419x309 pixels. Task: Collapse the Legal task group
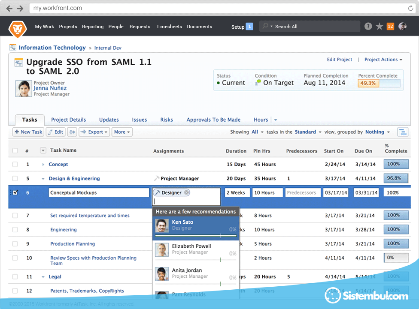[43, 277]
